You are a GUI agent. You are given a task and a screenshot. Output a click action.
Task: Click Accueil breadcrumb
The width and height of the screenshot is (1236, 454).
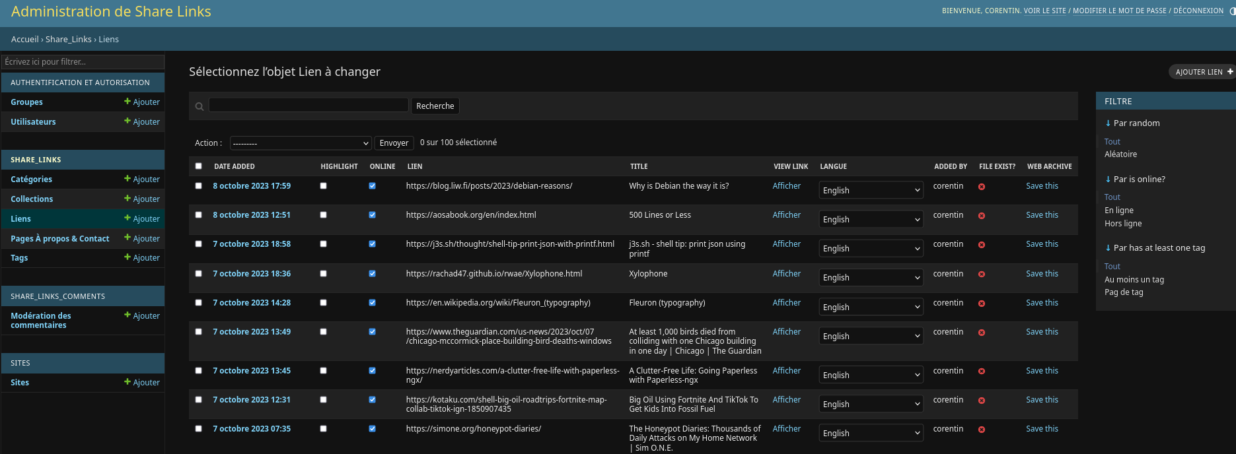[24, 40]
